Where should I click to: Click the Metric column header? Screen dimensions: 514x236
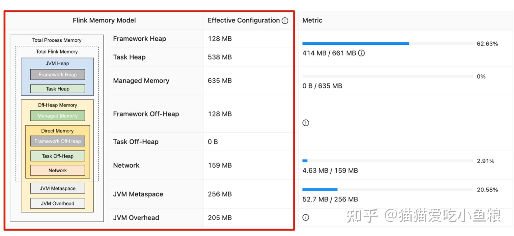click(312, 20)
